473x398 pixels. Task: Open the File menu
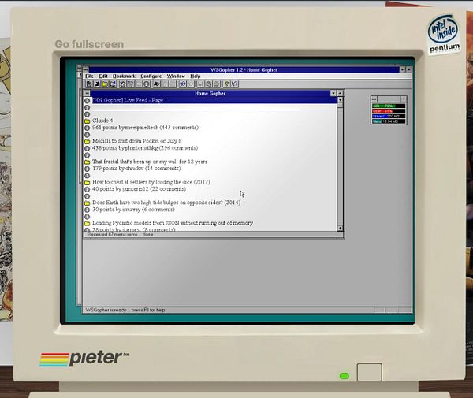89,76
